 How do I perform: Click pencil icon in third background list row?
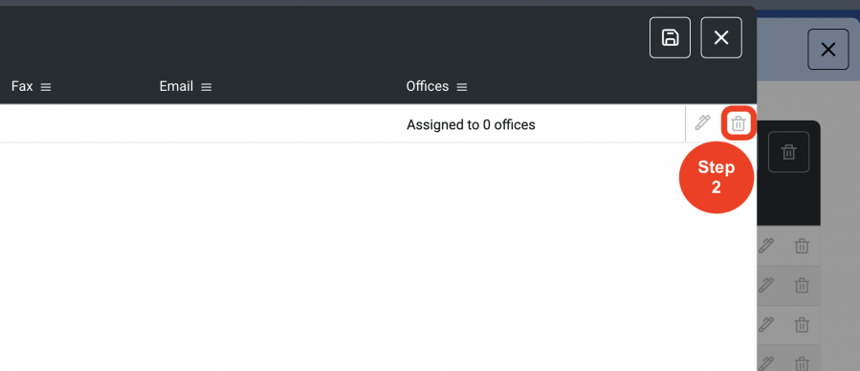765,325
